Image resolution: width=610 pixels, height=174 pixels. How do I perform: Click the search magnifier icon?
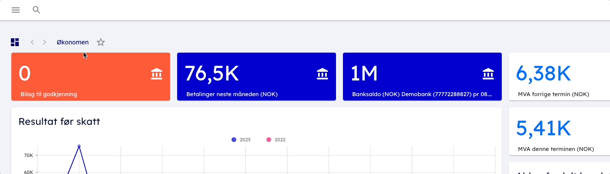point(37,10)
